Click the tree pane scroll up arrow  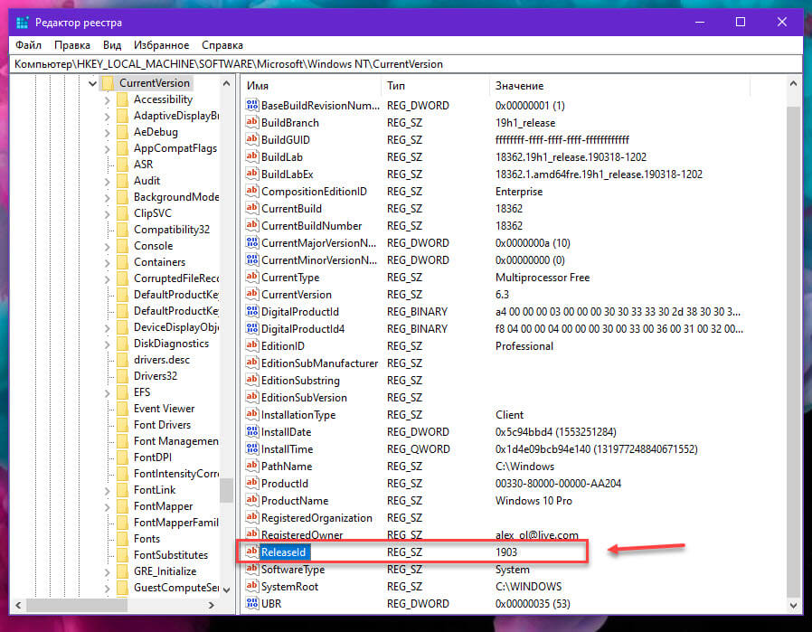[x=226, y=83]
